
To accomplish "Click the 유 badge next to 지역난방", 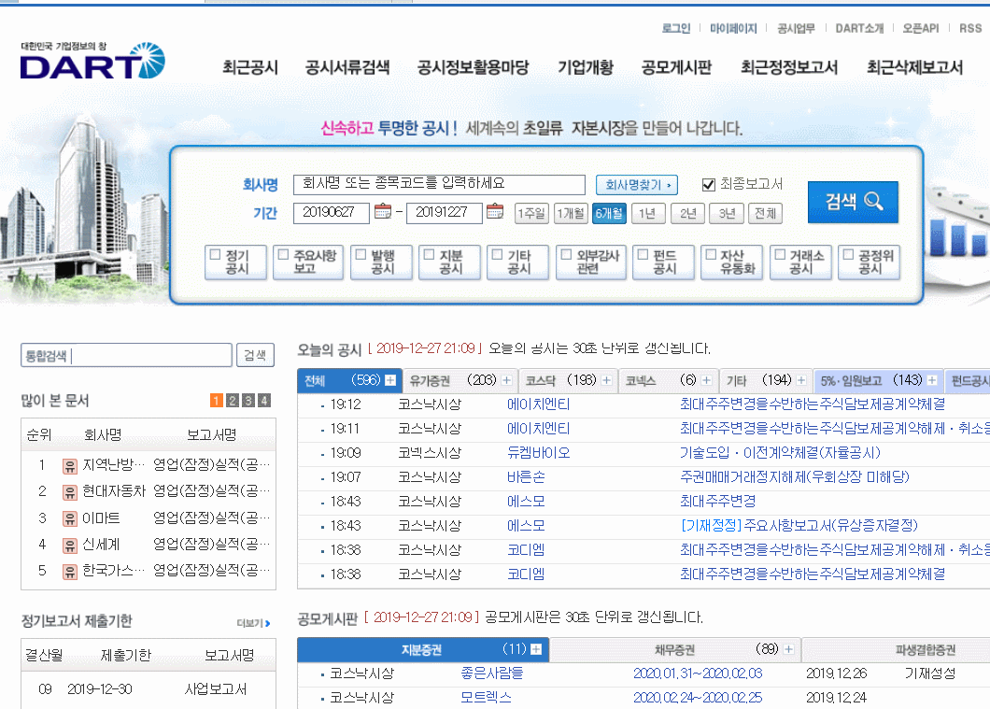I will (69, 466).
